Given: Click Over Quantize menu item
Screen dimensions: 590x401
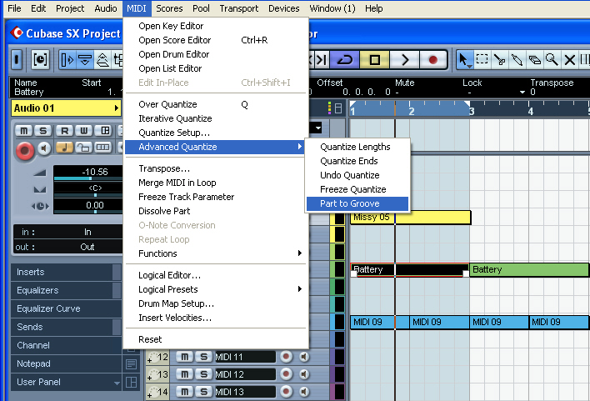Looking at the screenshot, I should coord(216,104).
